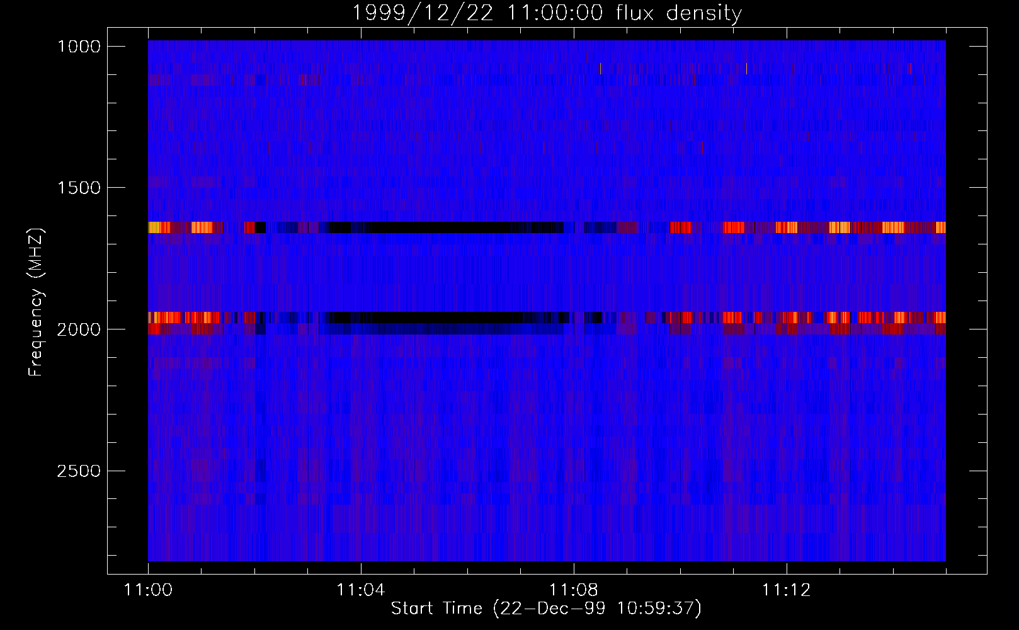The height and width of the screenshot is (630, 1019).
Task: Click the plot title '1999/12/22 11:00:00 flux density'
Action: point(546,13)
